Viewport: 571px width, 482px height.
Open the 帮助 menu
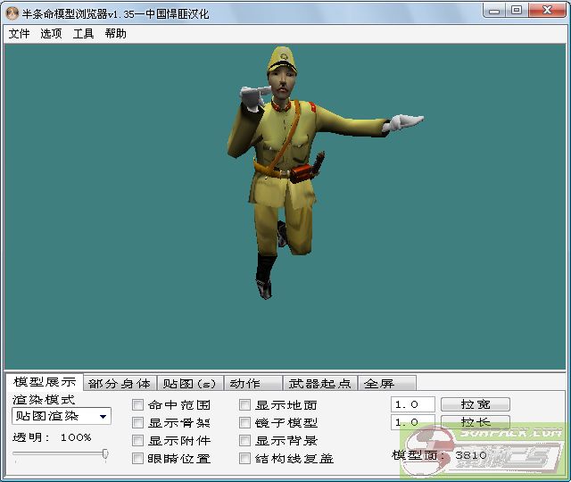click(x=115, y=34)
